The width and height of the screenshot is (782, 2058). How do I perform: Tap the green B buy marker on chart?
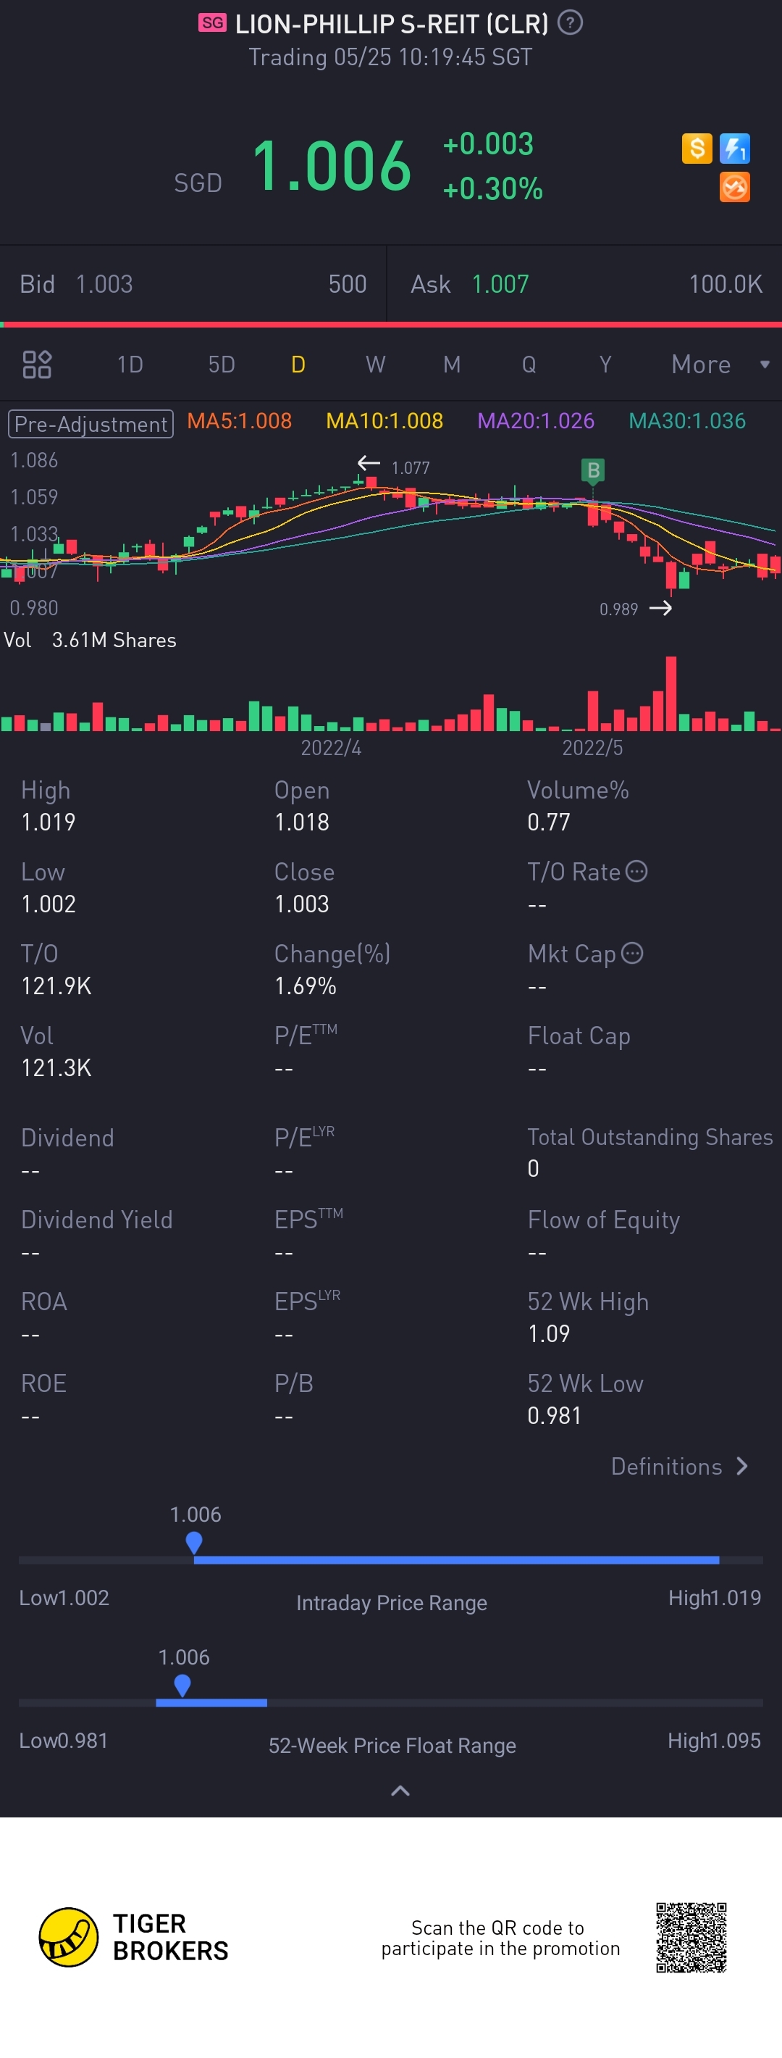[x=593, y=470]
